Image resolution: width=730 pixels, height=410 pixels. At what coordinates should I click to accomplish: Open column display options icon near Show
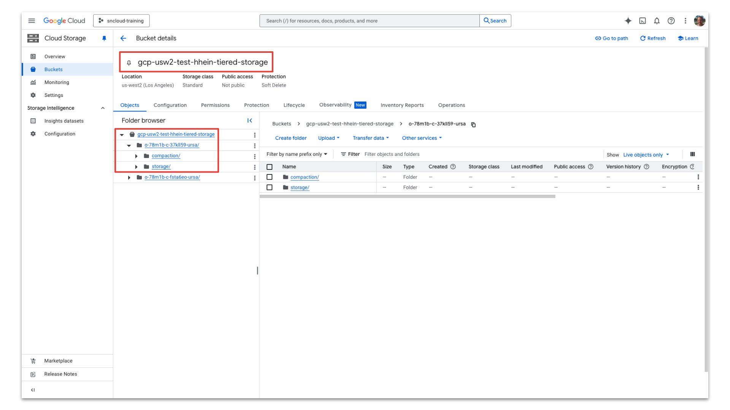pos(692,154)
